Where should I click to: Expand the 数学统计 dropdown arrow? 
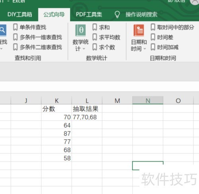84,49
